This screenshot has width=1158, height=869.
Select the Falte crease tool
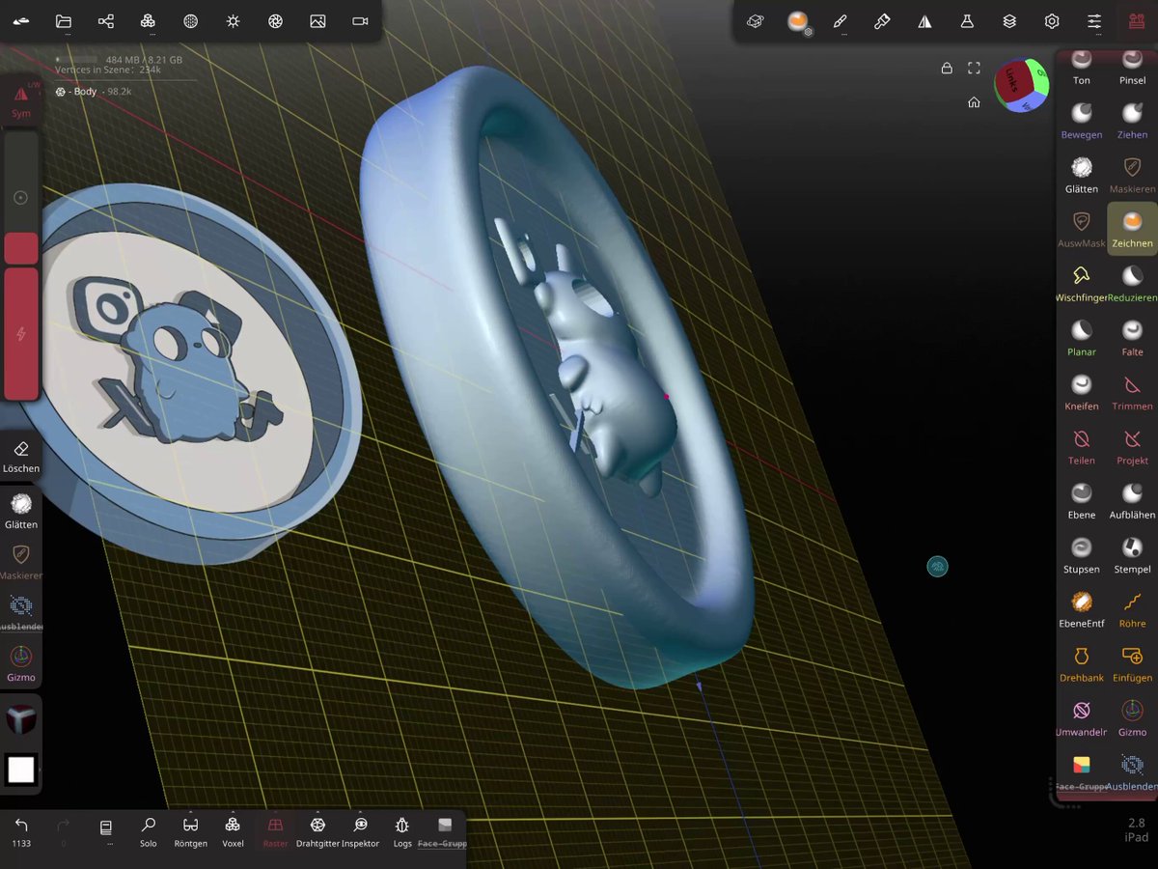[1132, 338]
